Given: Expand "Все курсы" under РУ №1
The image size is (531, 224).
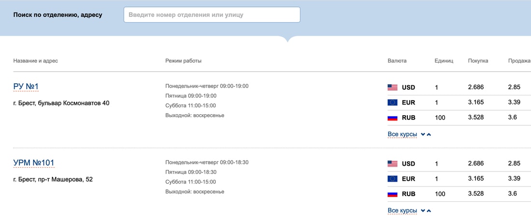Looking at the screenshot, I should [403, 134].
